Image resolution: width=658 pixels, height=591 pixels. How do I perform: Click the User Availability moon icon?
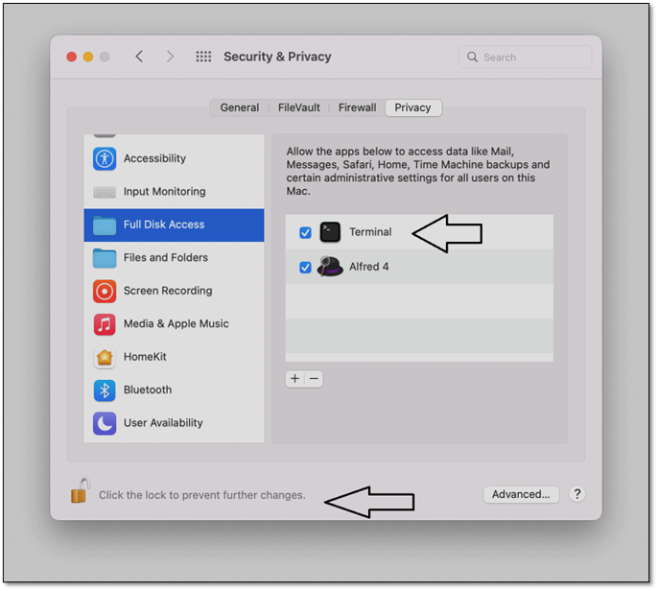(x=105, y=423)
